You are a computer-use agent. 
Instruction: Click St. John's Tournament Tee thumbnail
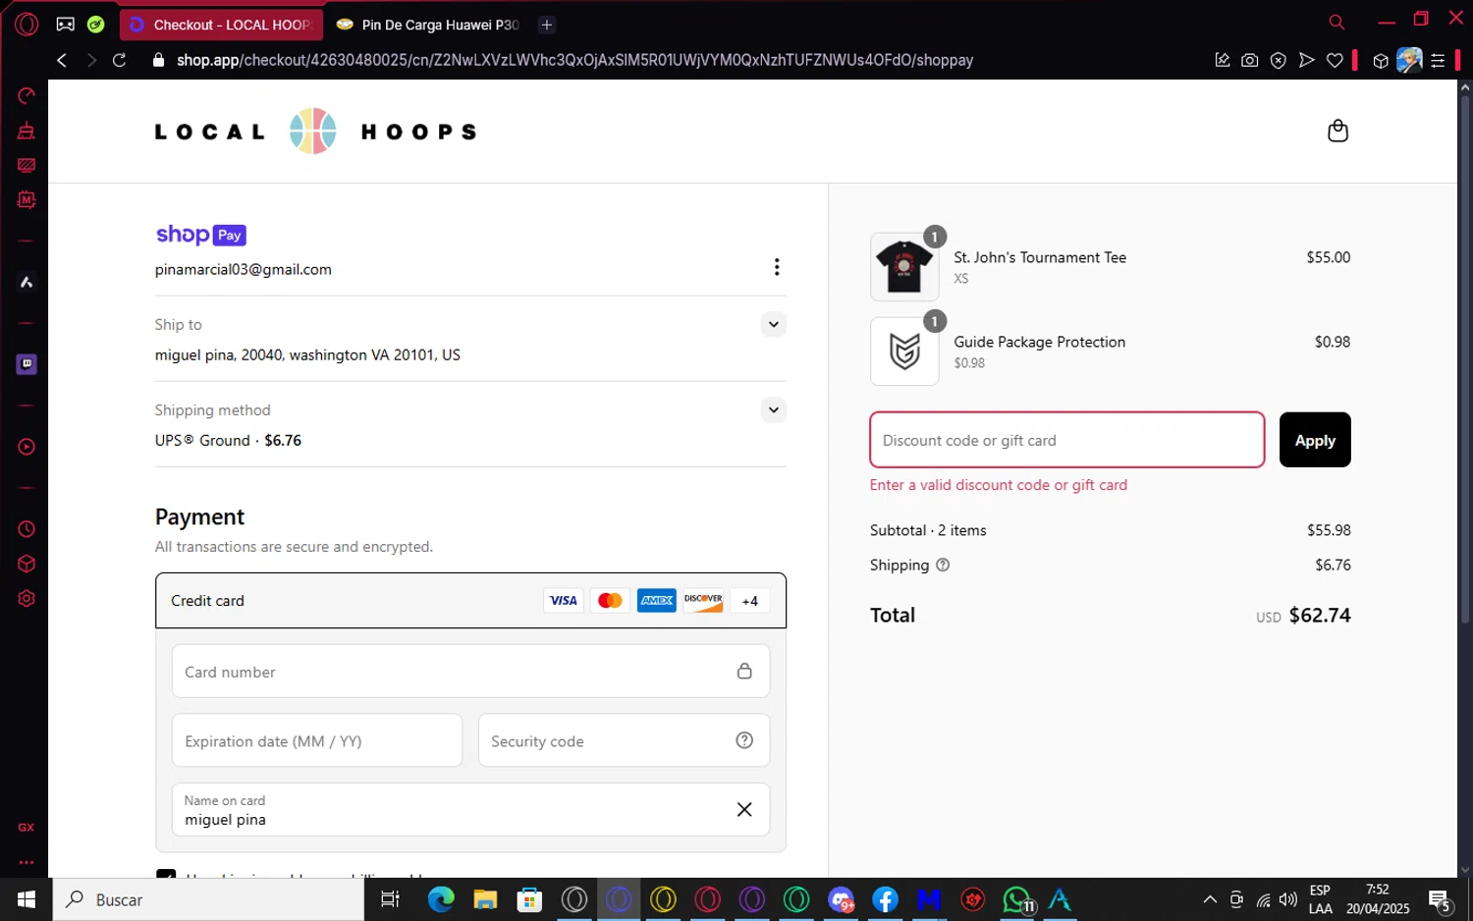click(904, 266)
